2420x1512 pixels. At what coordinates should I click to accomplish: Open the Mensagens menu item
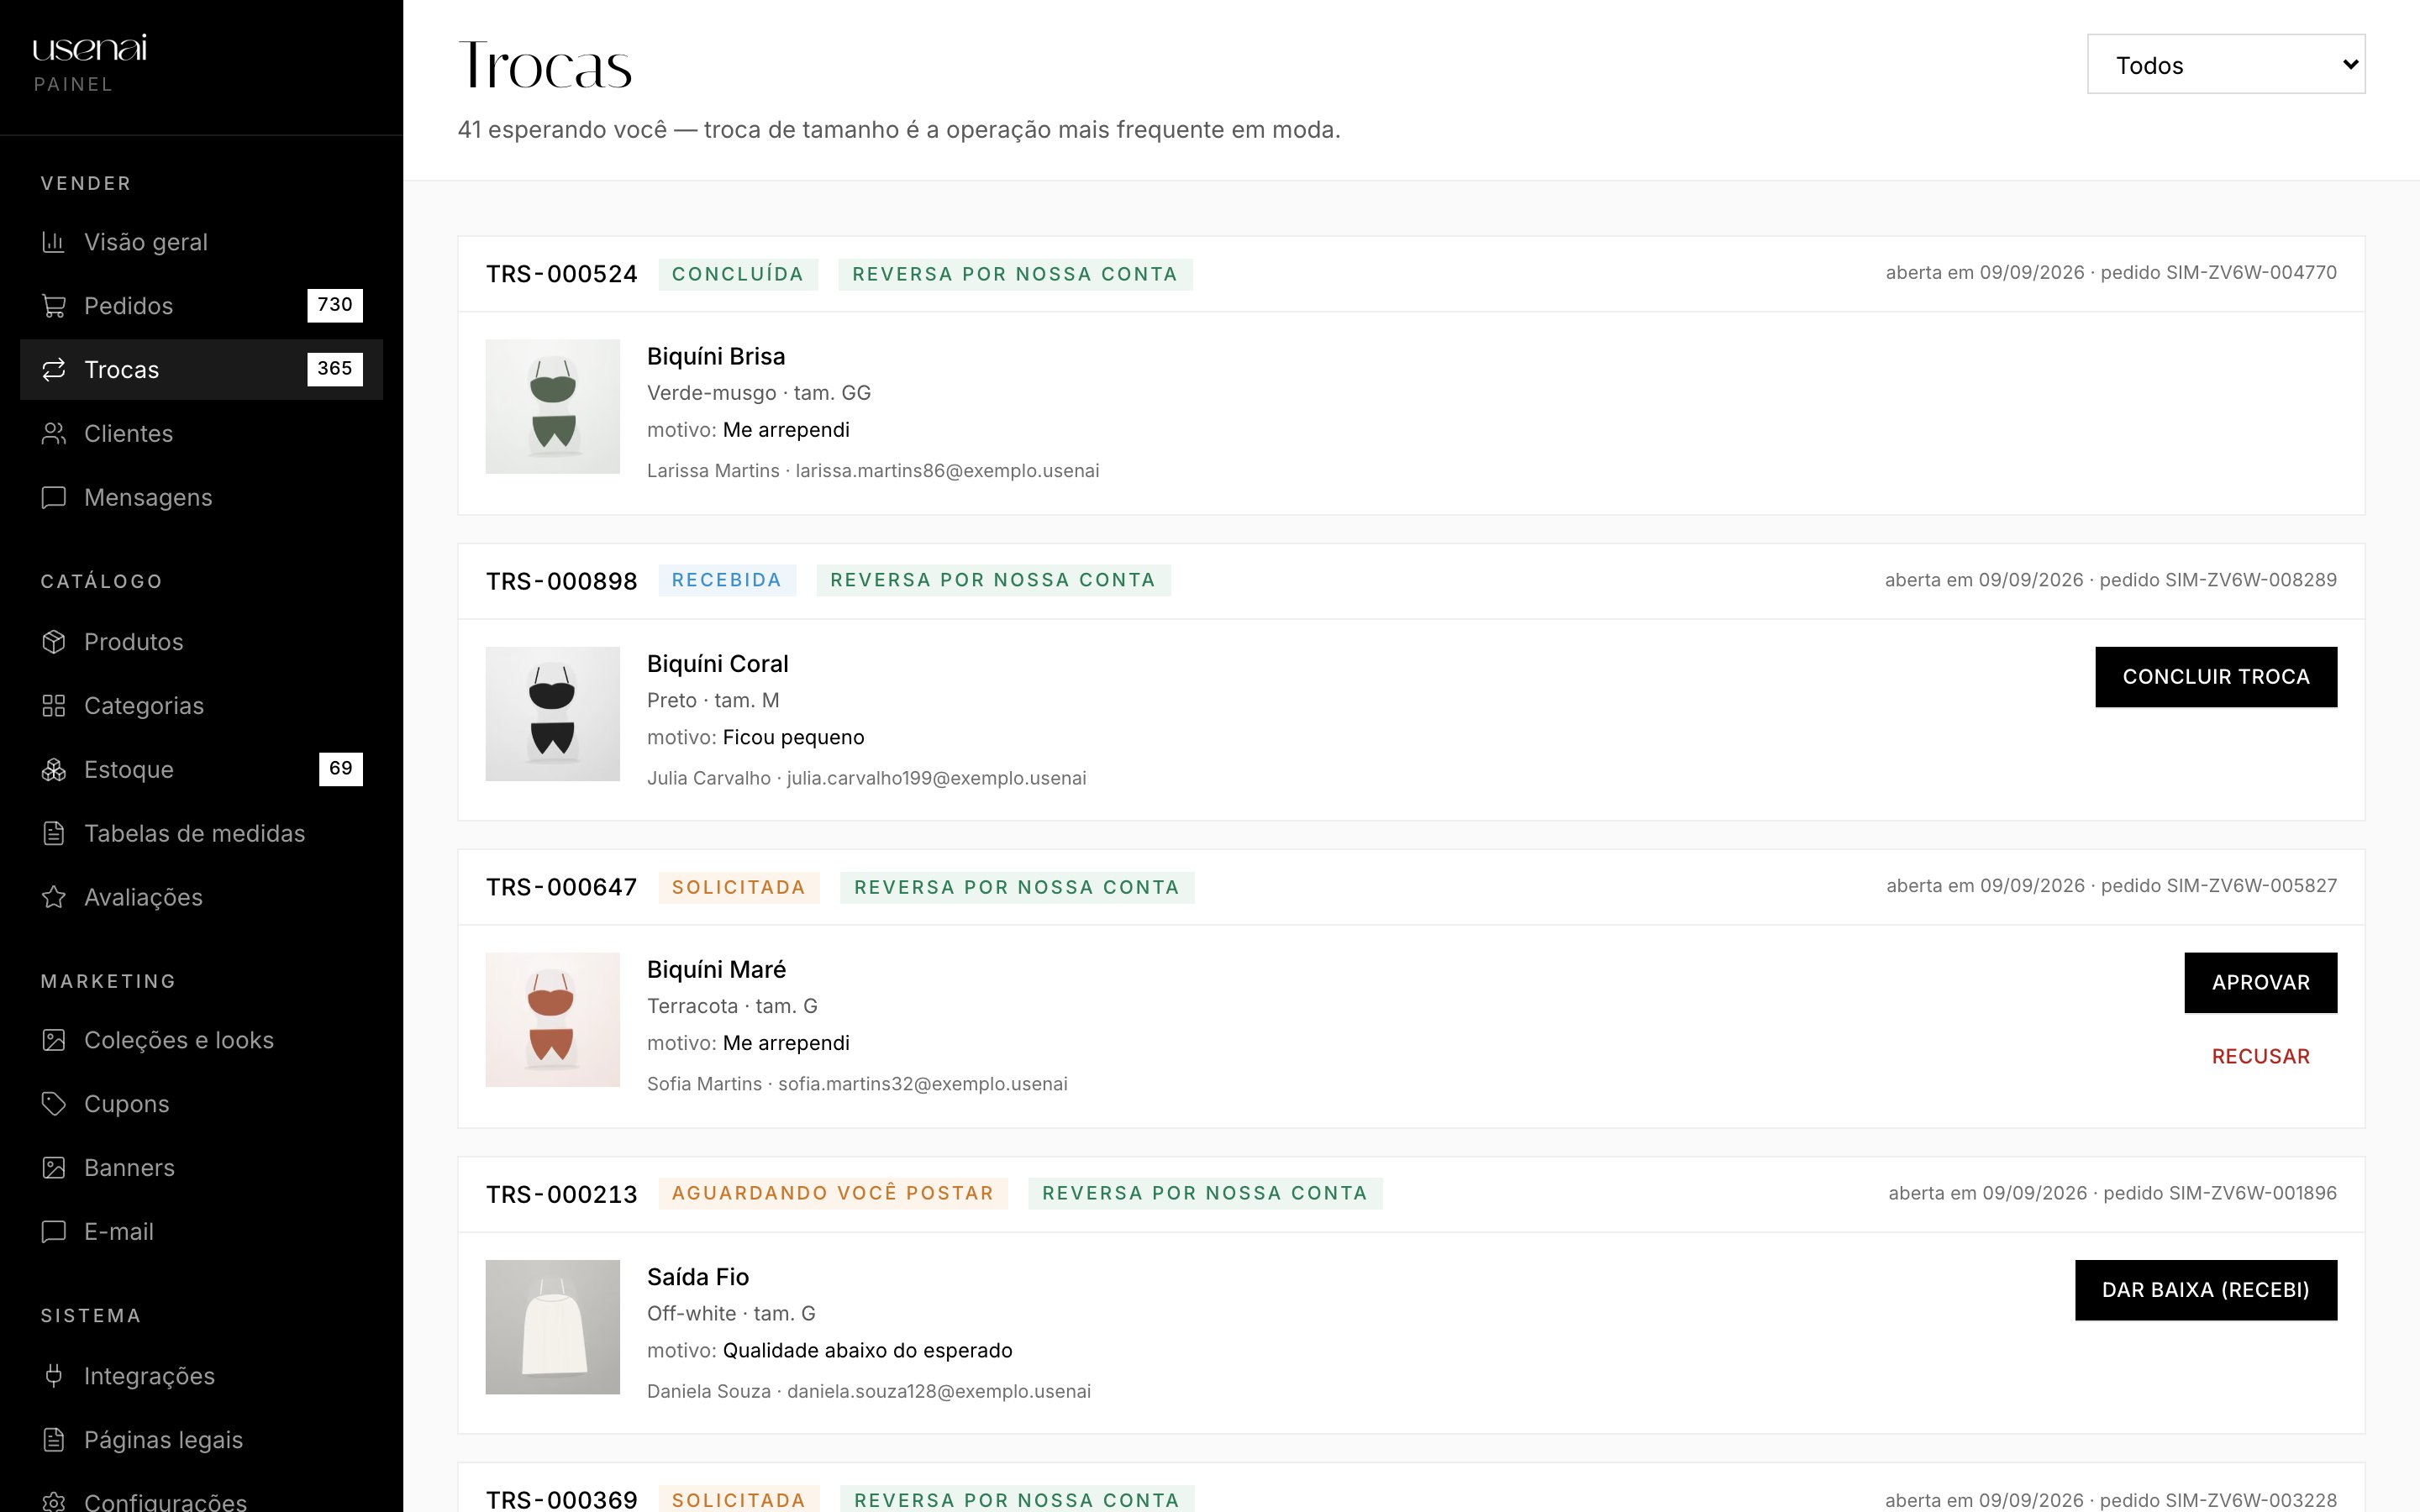(x=201, y=498)
